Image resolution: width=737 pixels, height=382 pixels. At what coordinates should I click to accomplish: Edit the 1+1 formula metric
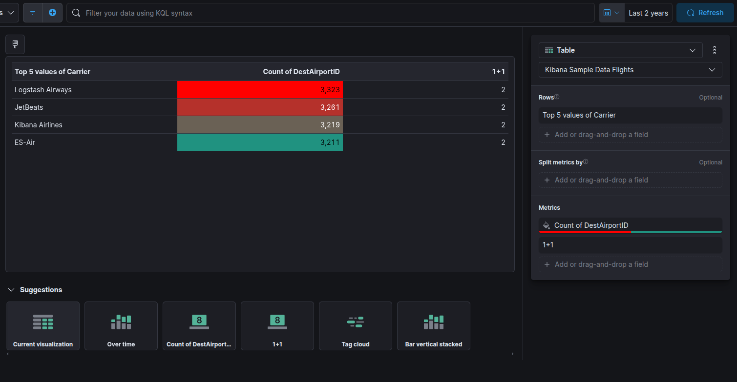coord(630,245)
